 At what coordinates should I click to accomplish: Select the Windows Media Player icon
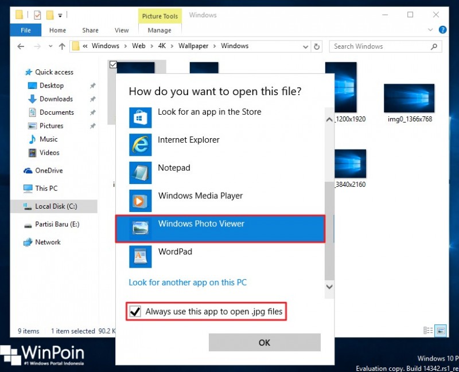pyautogui.click(x=140, y=201)
